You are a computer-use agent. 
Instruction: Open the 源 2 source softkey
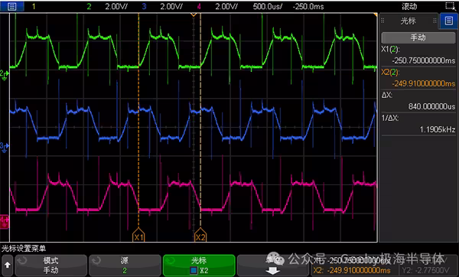[x=125, y=266]
